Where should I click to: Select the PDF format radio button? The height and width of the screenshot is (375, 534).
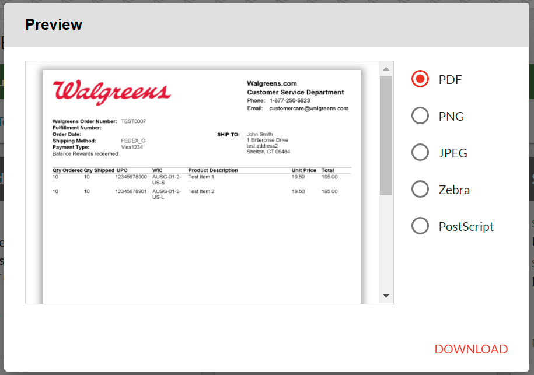point(420,79)
